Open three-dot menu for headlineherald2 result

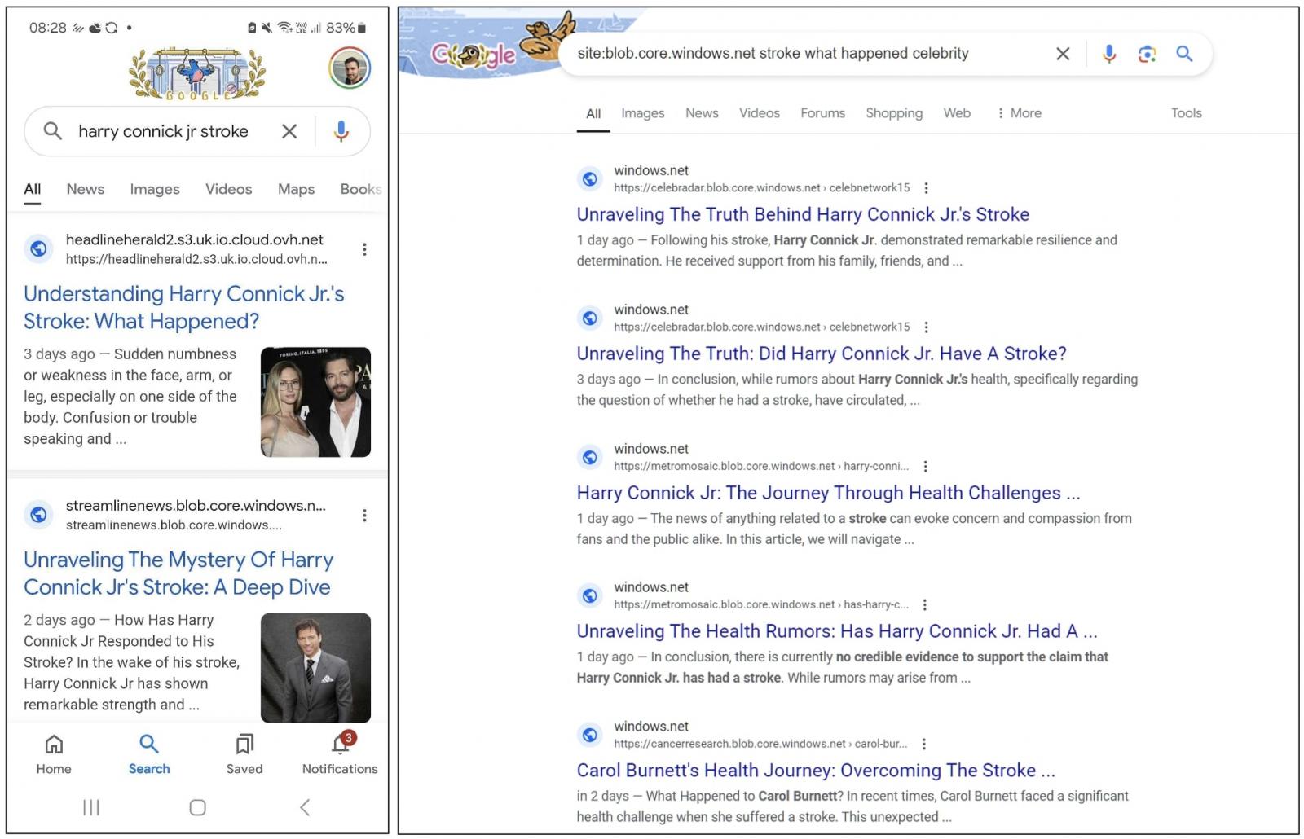[364, 249]
